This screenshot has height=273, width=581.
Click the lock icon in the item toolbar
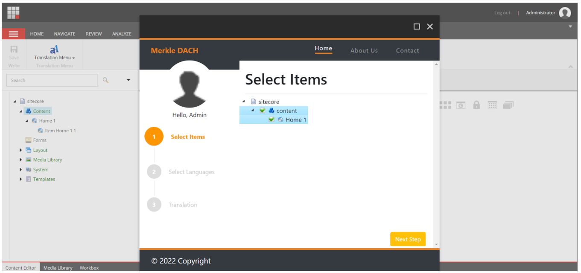tap(476, 105)
